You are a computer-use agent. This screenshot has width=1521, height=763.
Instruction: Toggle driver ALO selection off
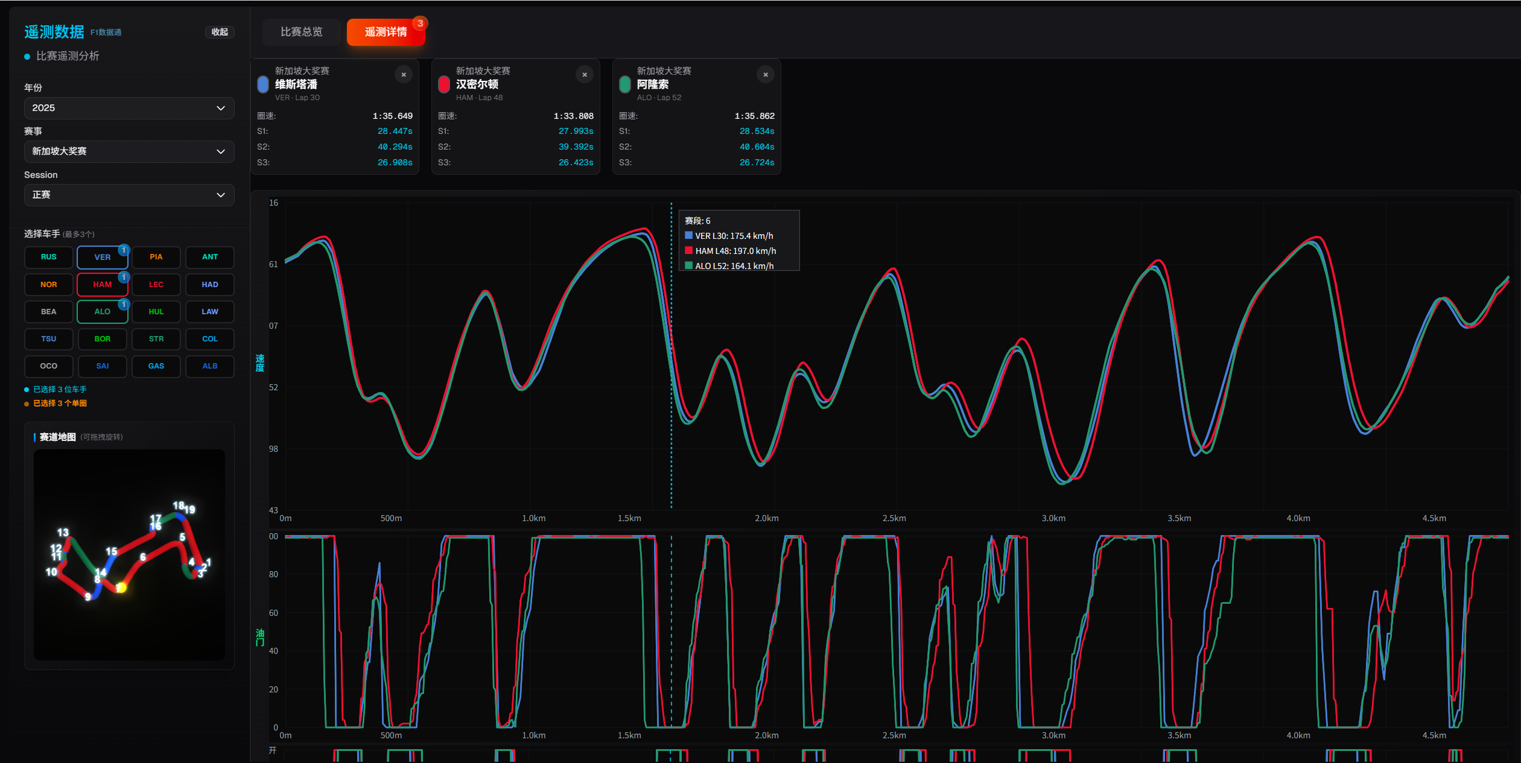[x=102, y=312]
